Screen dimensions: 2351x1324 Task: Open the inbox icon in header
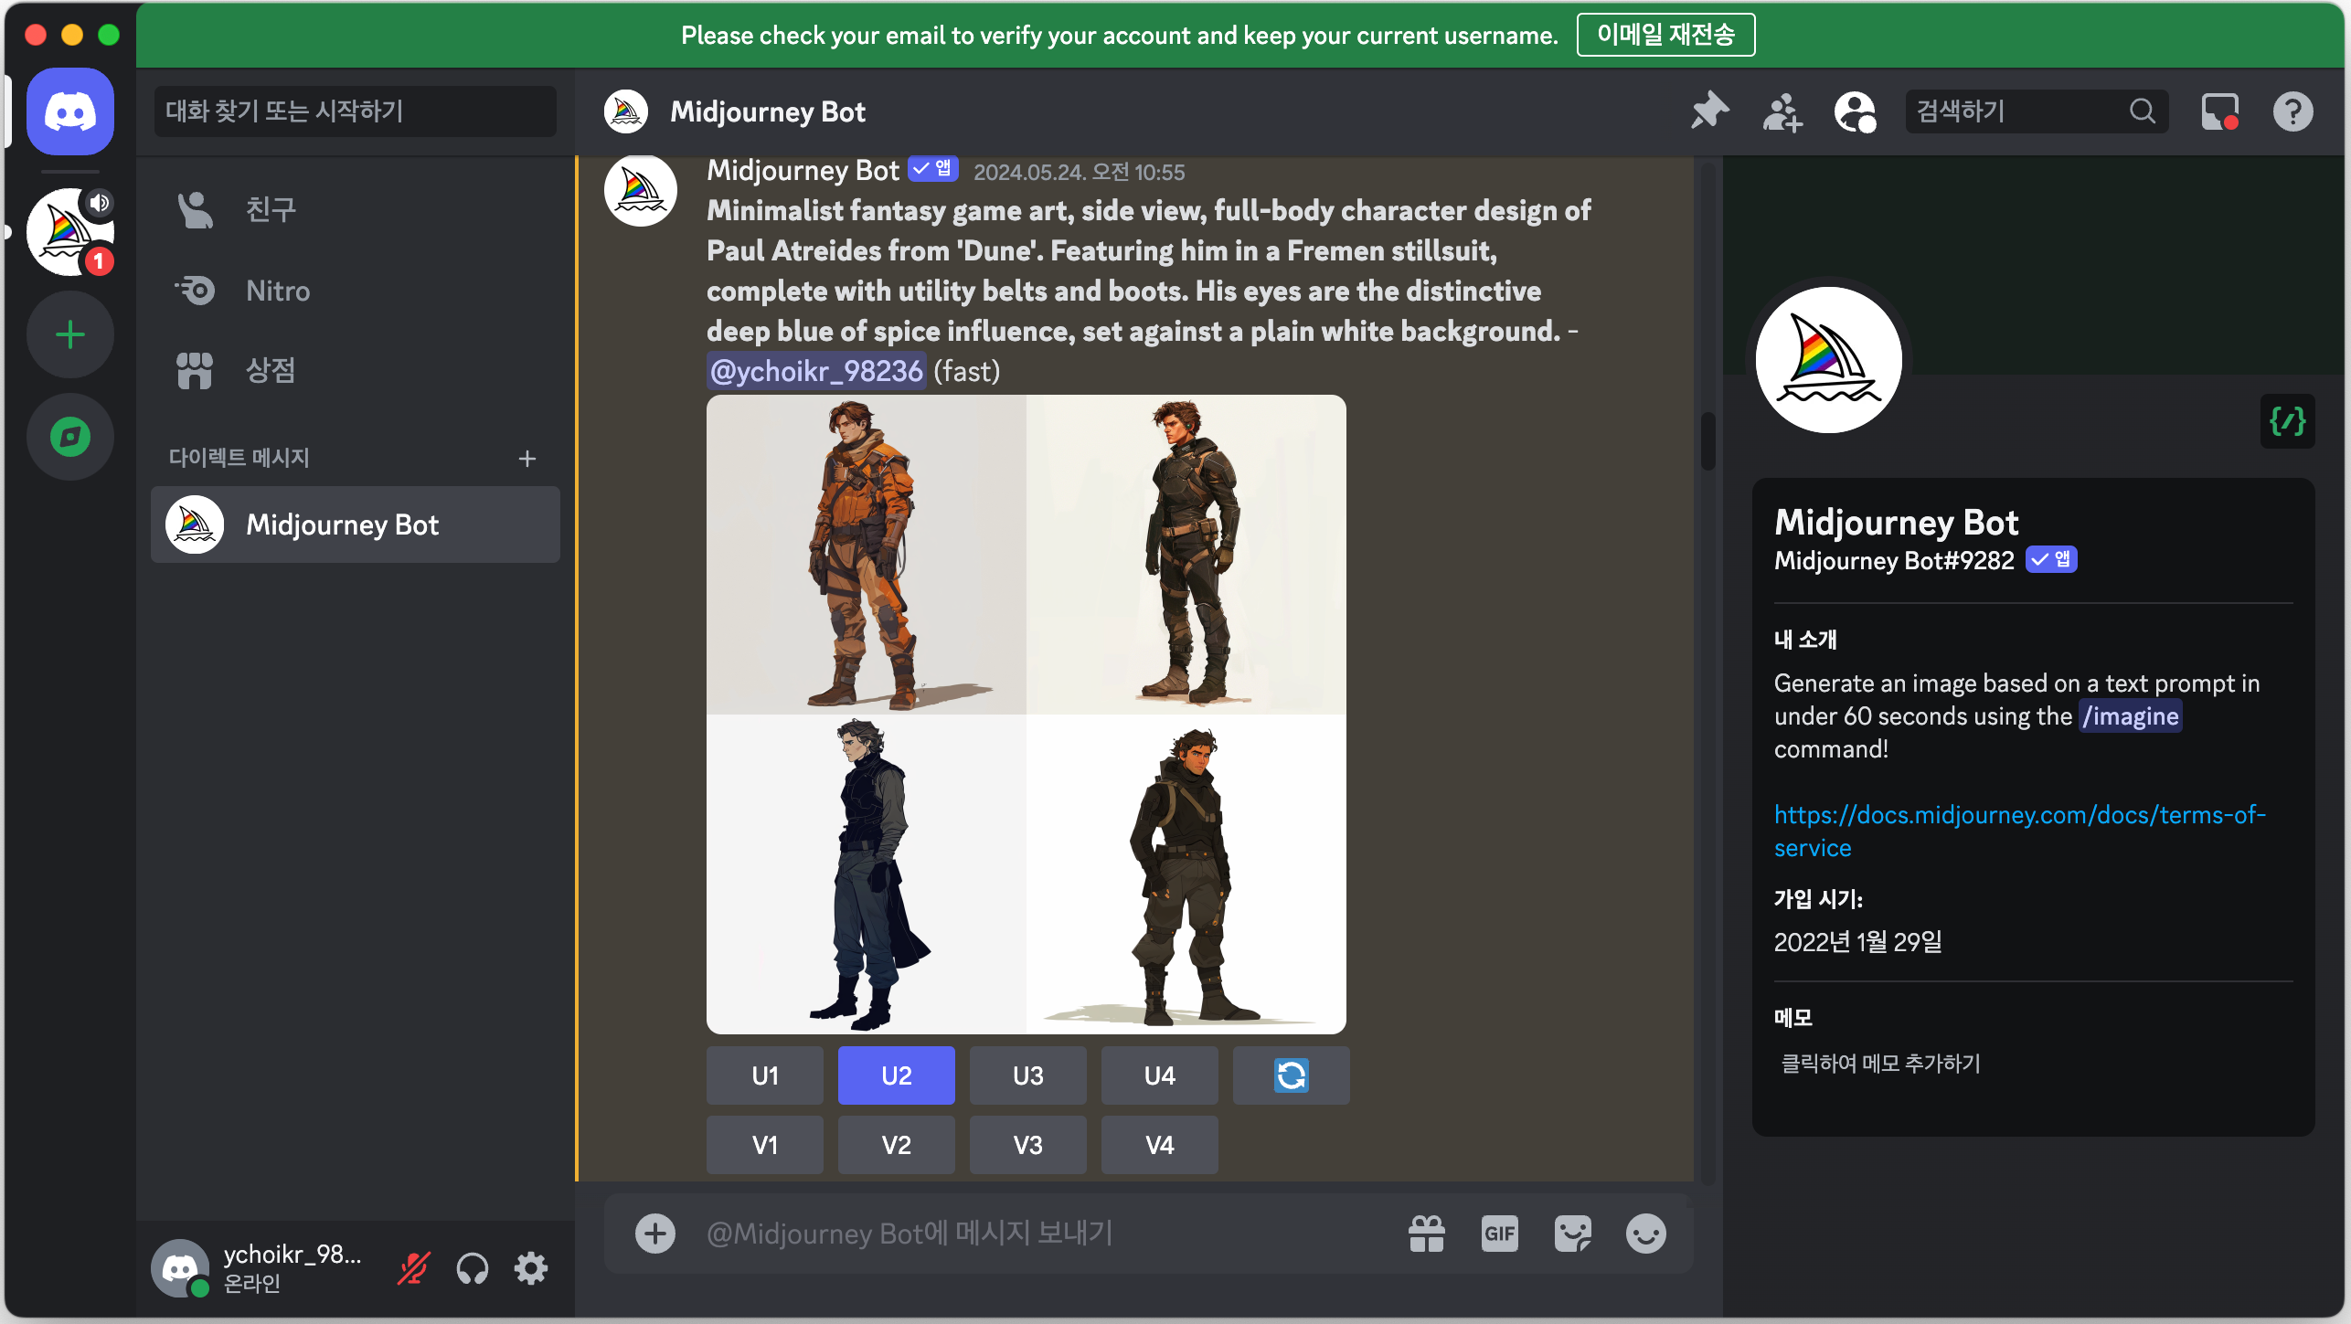pyautogui.click(x=2219, y=111)
